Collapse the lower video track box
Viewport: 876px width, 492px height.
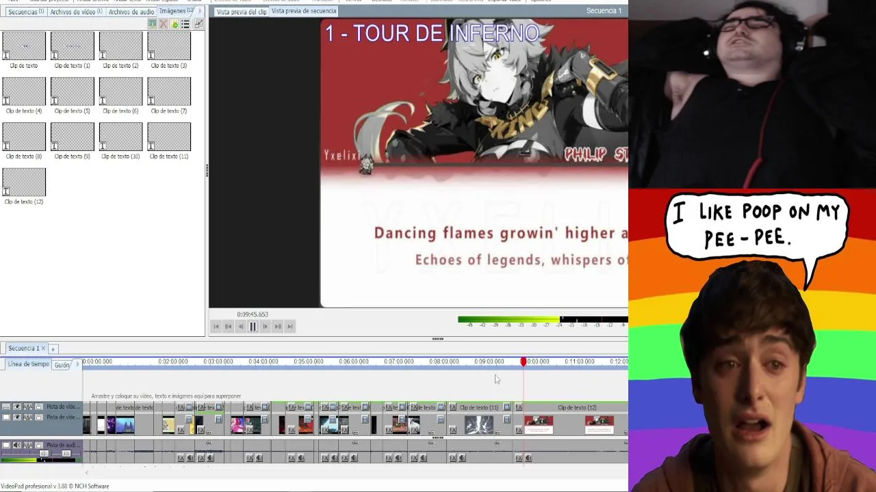[6, 417]
